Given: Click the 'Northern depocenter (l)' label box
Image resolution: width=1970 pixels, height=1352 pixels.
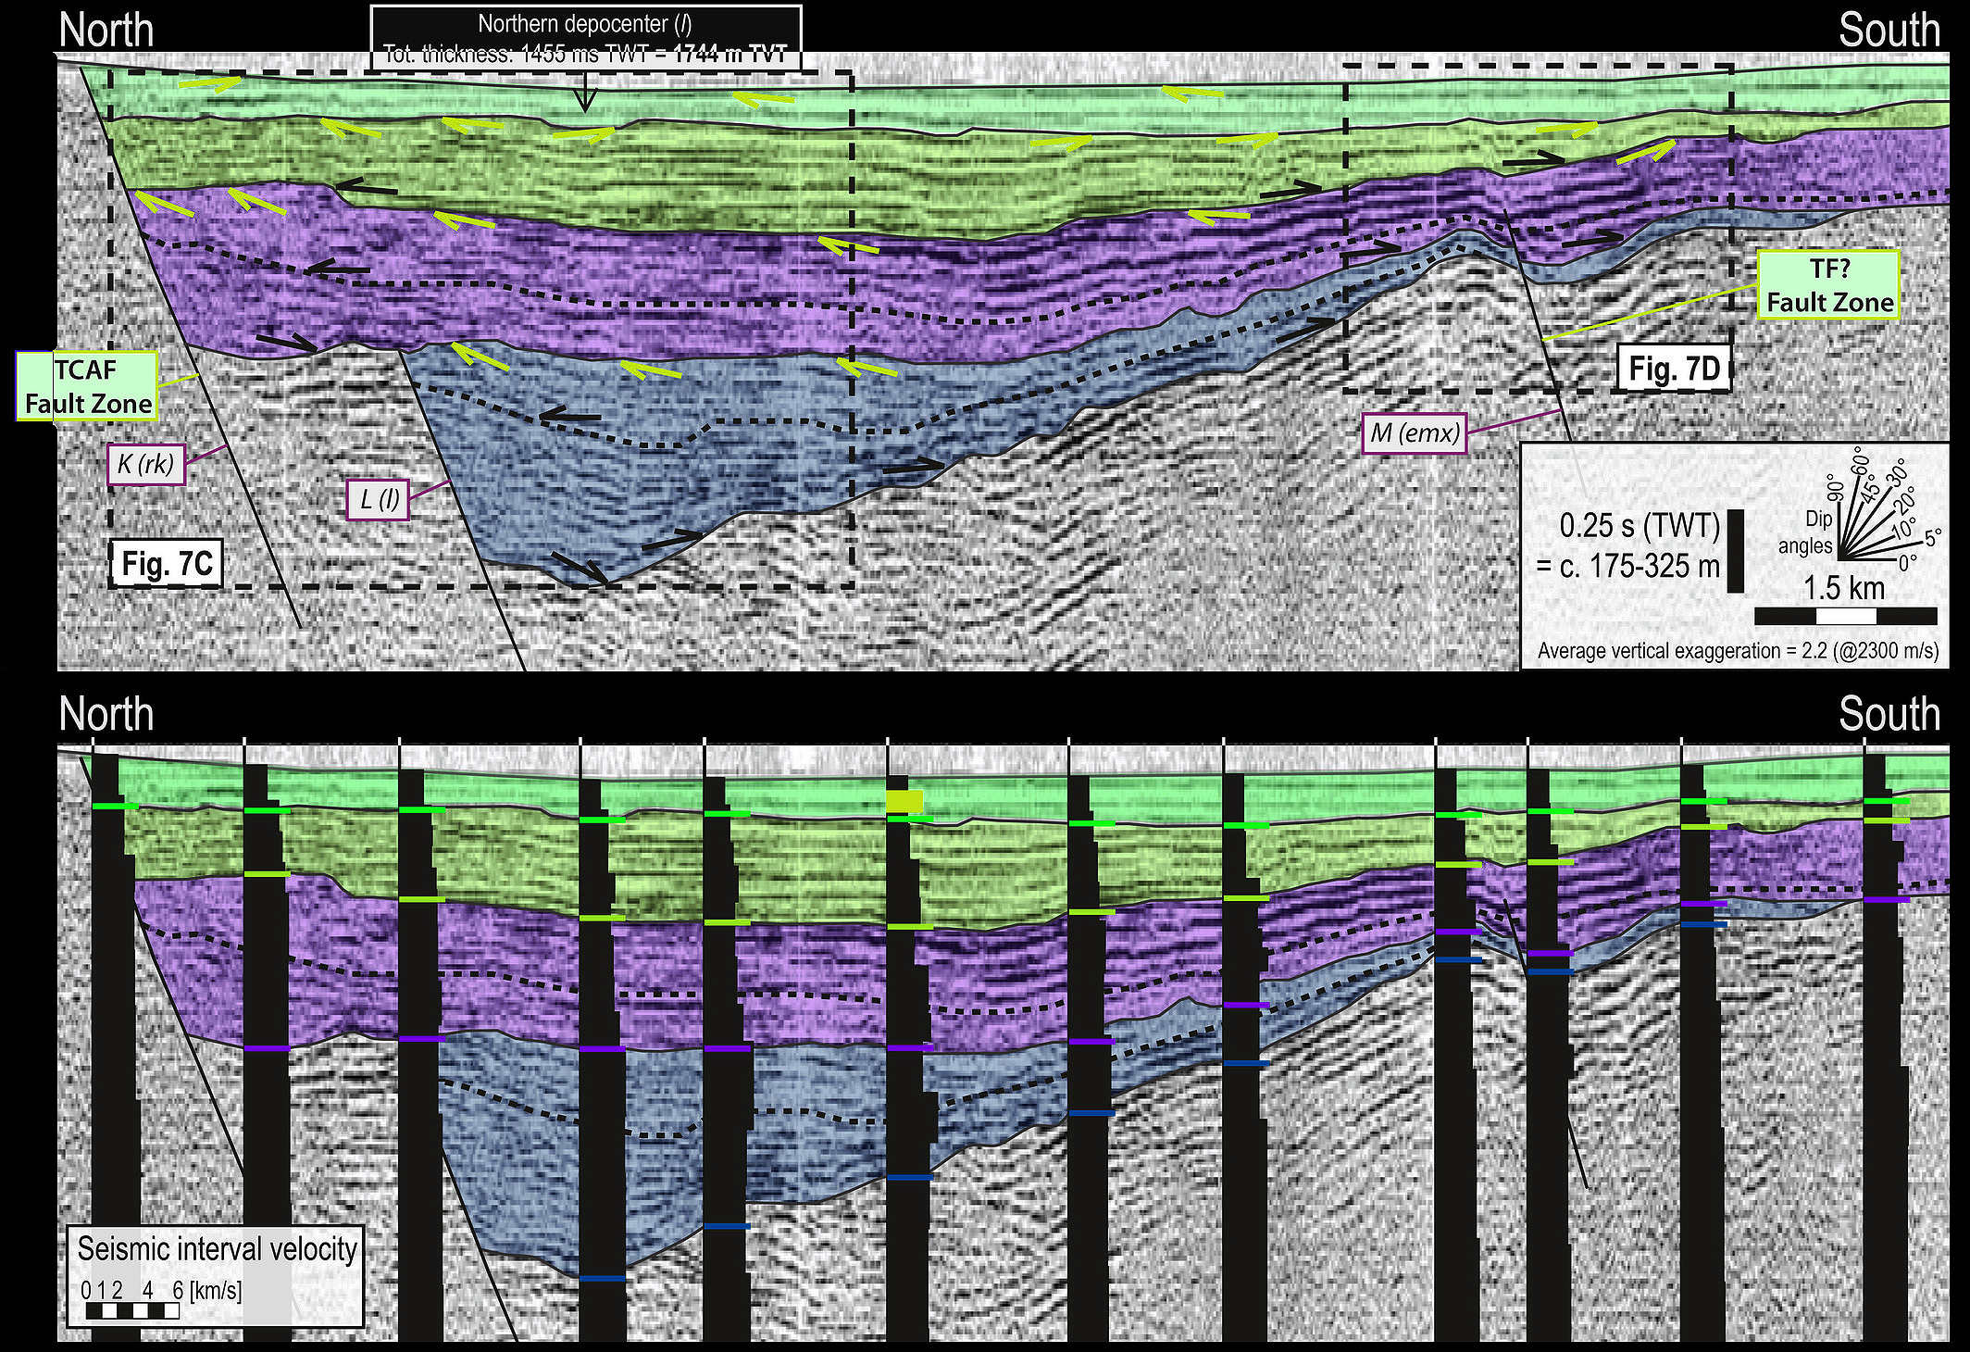Looking at the screenshot, I should click(585, 38).
